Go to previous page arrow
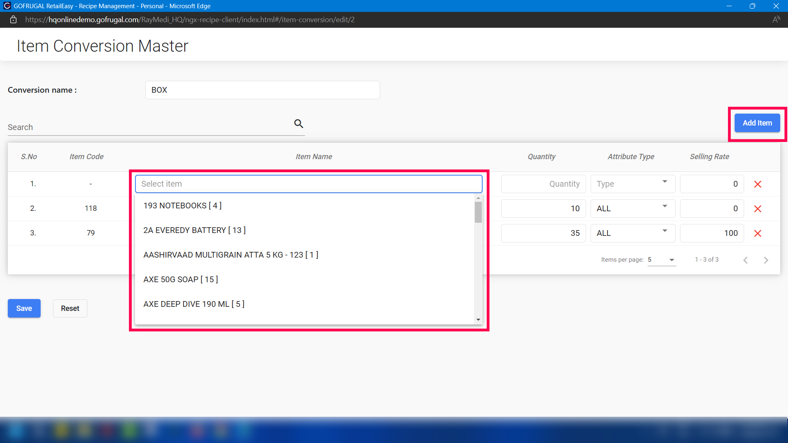 [745, 260]
